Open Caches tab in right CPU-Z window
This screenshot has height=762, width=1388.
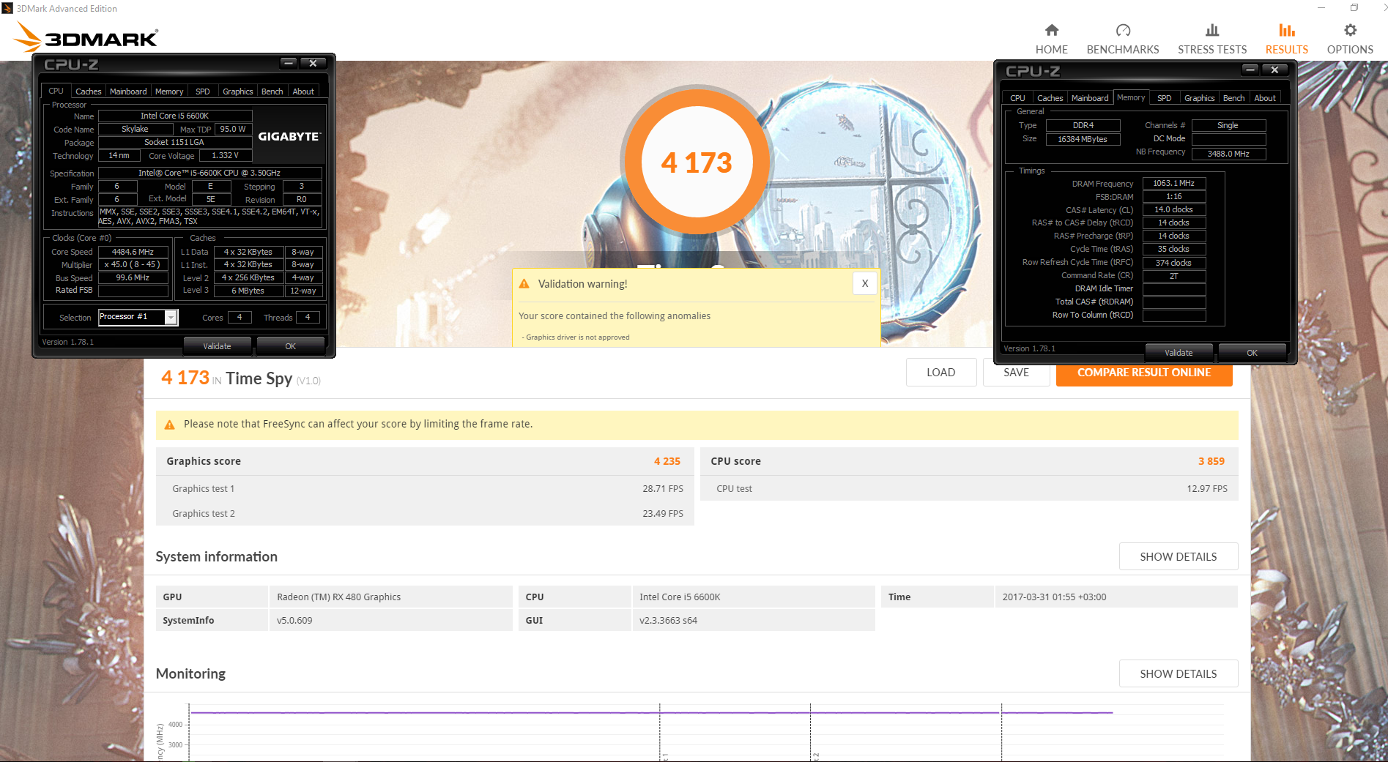pyautogui.click(x=1050, y=98)
